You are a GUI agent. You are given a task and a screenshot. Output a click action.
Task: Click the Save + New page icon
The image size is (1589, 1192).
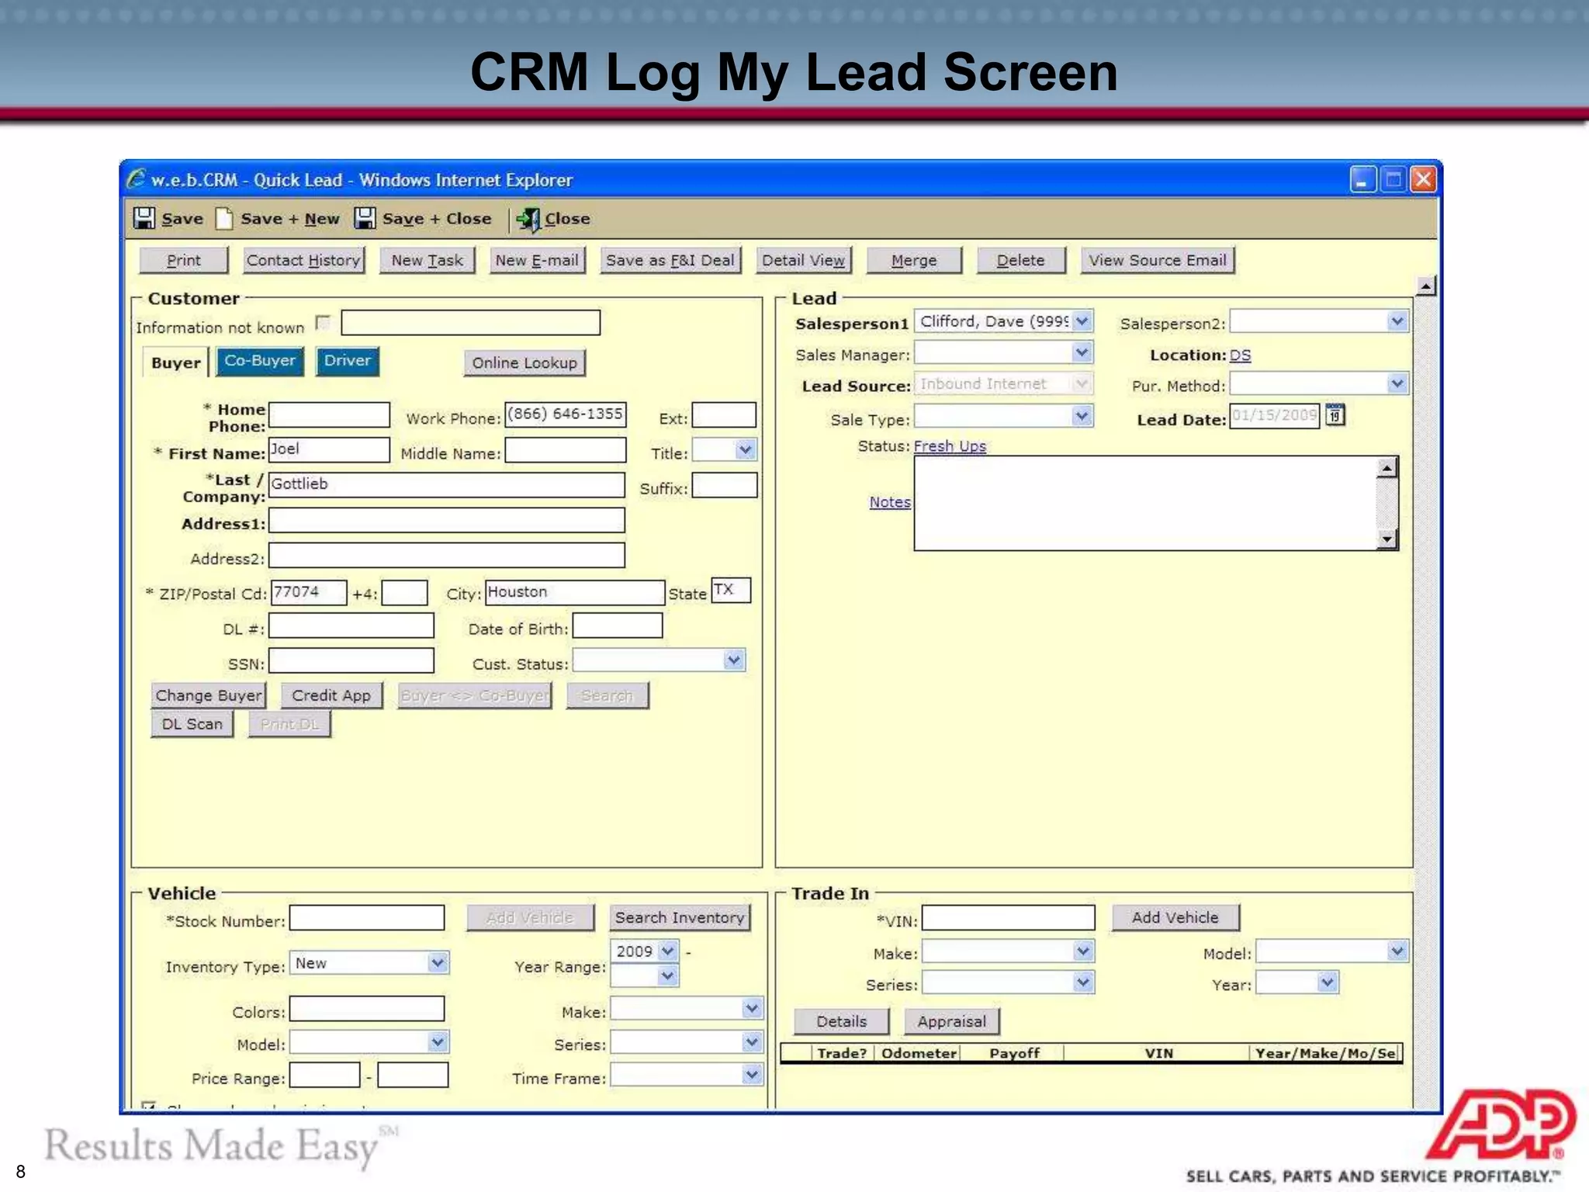(224, 219)
